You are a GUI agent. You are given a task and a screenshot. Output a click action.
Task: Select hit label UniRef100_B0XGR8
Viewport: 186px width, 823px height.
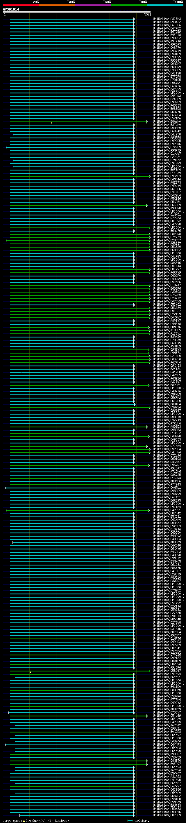coord(167,732)
